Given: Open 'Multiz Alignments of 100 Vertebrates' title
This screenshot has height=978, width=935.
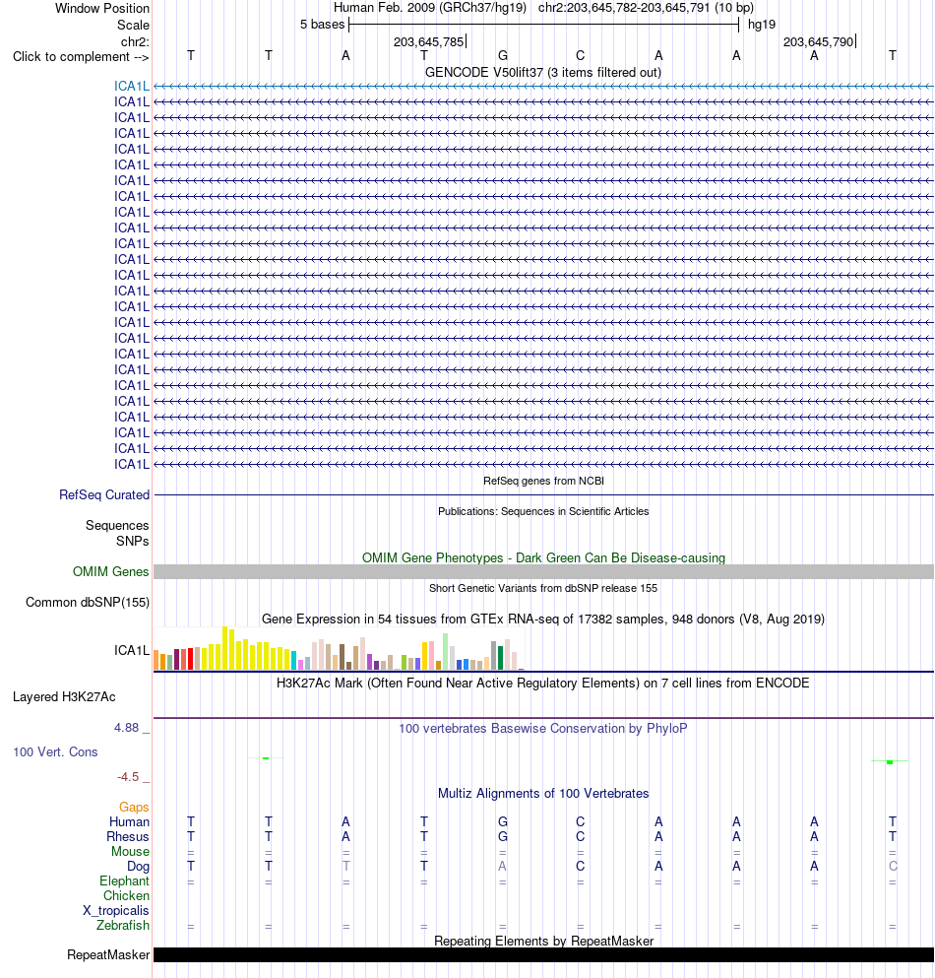Looking at the screenshot, I should tap(543, 794).
